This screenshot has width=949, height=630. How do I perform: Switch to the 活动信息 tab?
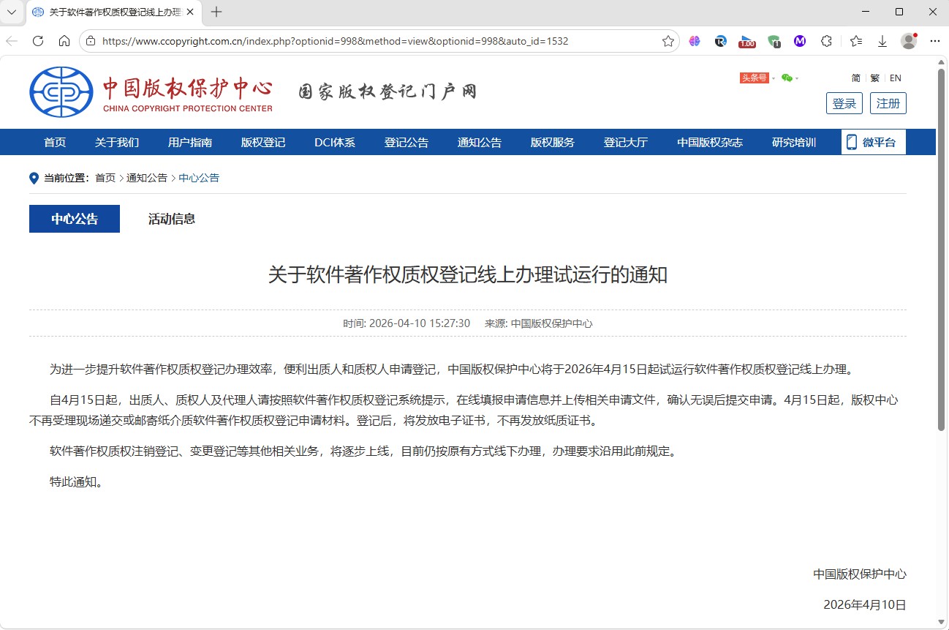pyautogui.click(x=170, y=218)
